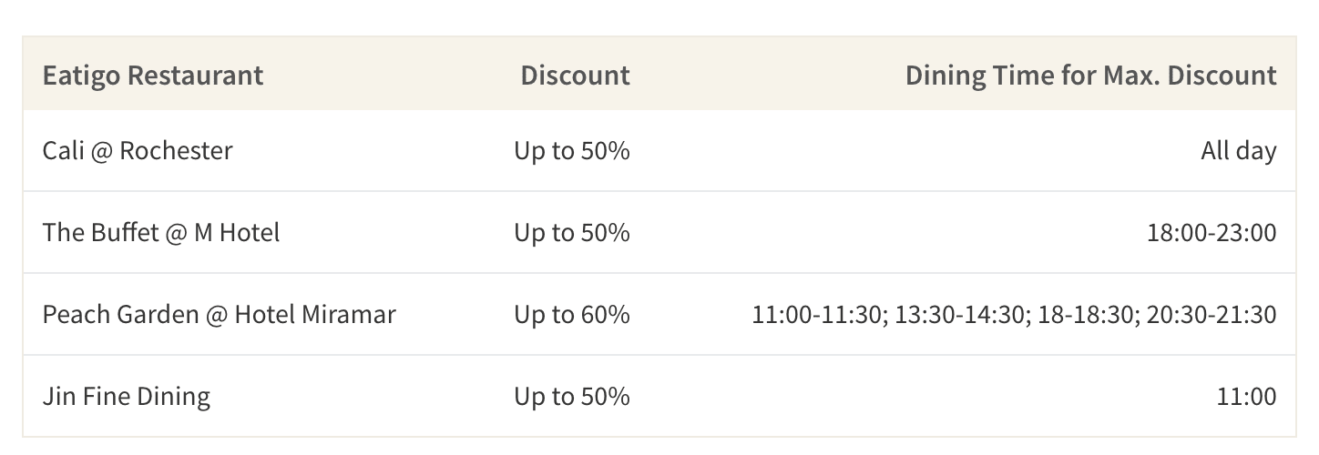Click the Up to 50% for Cali @ Rochester
Screen dimensions: 1319x455
tap(572, 150)
